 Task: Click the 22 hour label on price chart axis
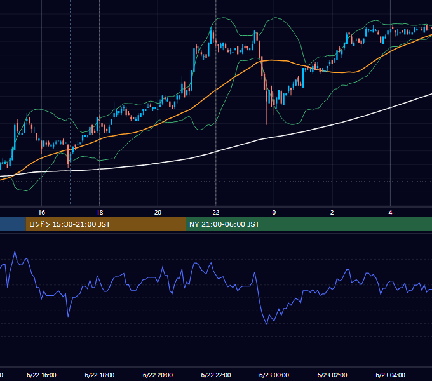[216, 213]
